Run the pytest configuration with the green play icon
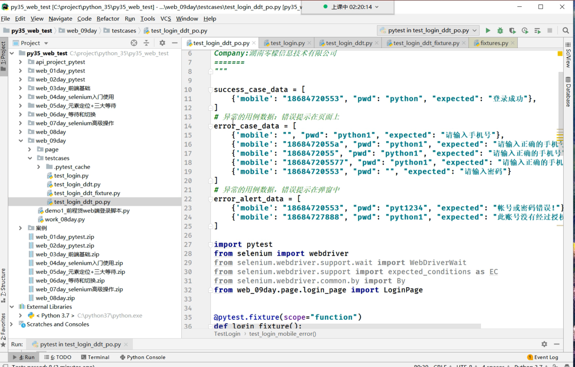This screenshot has height=367, width=575. tap(488, 30)
